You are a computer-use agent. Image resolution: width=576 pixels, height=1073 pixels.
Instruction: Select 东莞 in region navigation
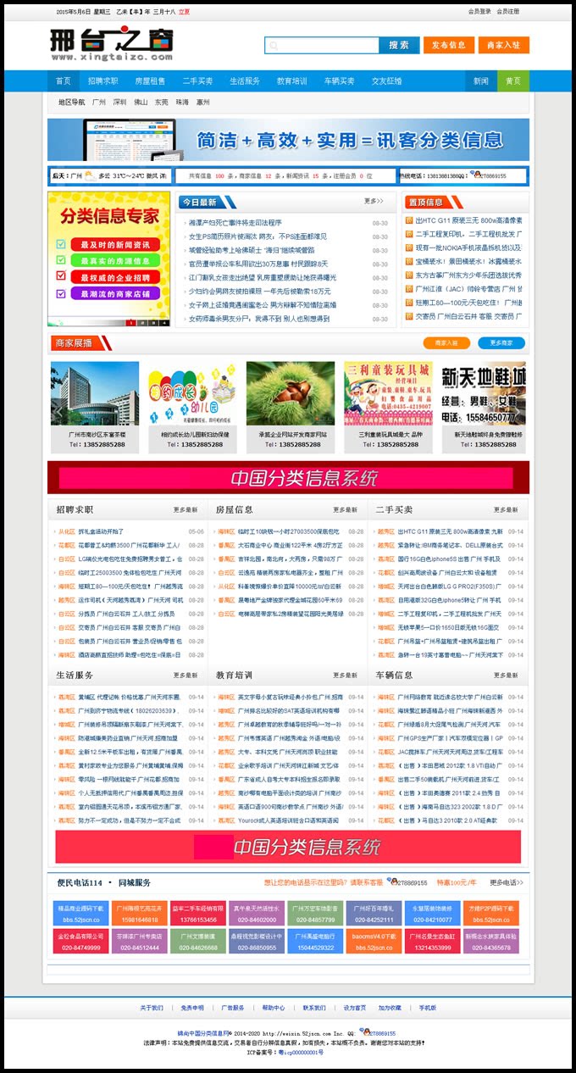(161, 102)
